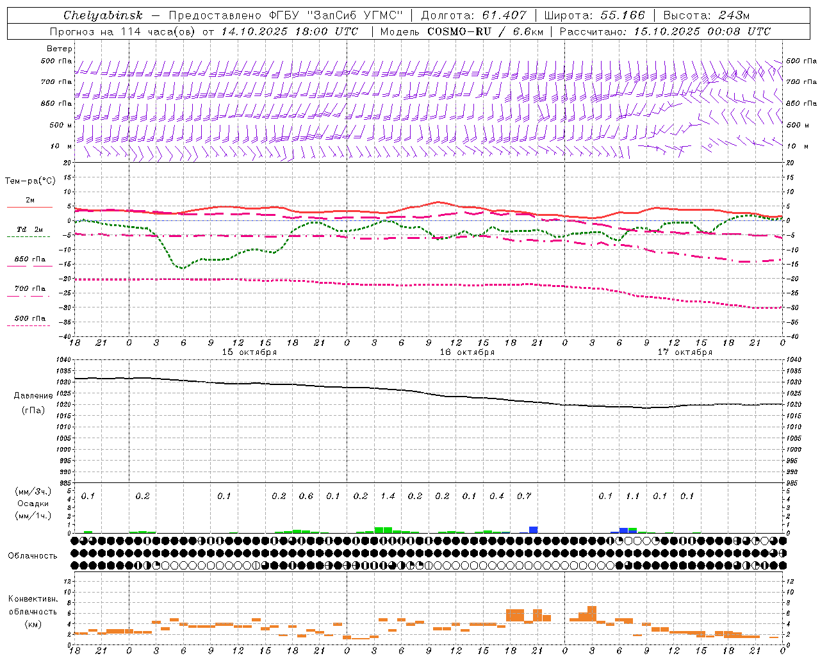Click 'Прогноз на 114 часа(ов)' forecast text
Image resolution: width=820 pixels, height=656 pixels.
[x=123, y=31]
